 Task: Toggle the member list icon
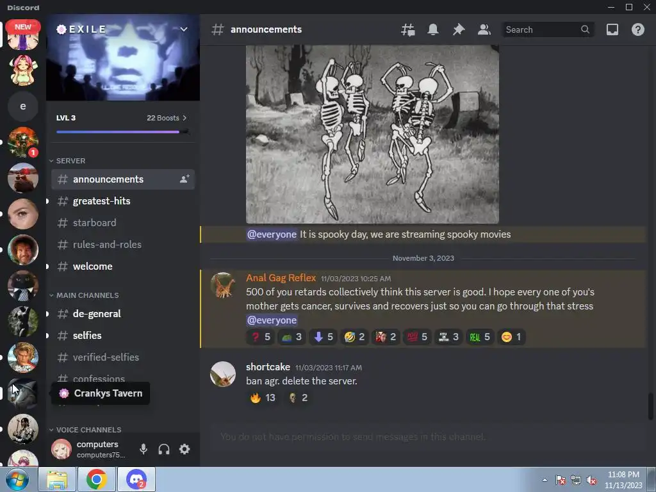click(x=484, y=29)
